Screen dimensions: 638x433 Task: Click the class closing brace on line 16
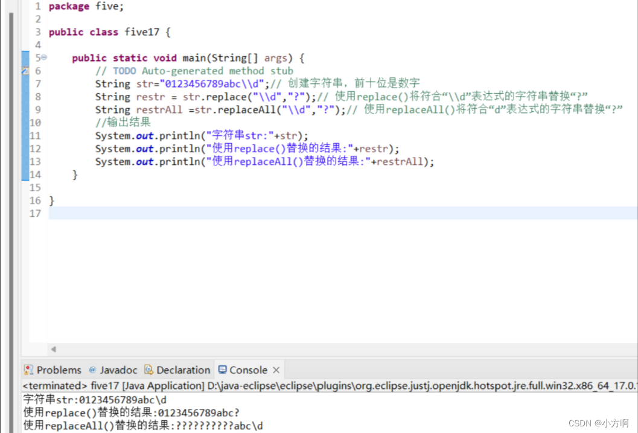tap(52, 200)
